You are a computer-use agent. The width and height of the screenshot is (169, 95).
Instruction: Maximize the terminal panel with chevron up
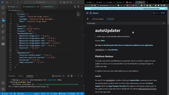pos(78,76)
